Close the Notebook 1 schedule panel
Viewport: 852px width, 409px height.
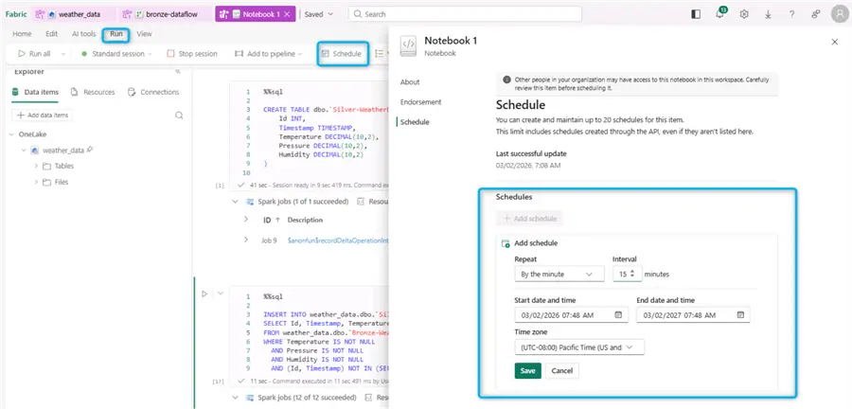[x=835, y=42]
